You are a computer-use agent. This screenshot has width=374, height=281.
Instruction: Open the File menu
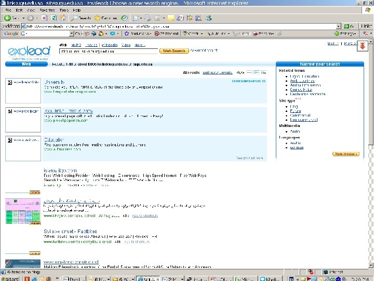(x=8, y=10)
